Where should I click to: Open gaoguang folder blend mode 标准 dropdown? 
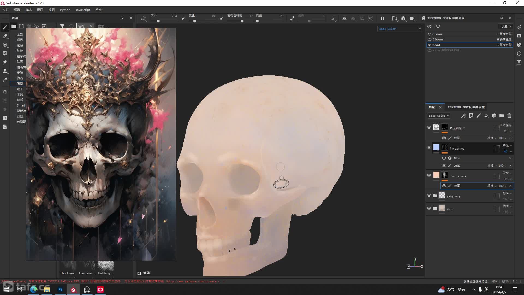pyautogui.click(x=507, y=193)
